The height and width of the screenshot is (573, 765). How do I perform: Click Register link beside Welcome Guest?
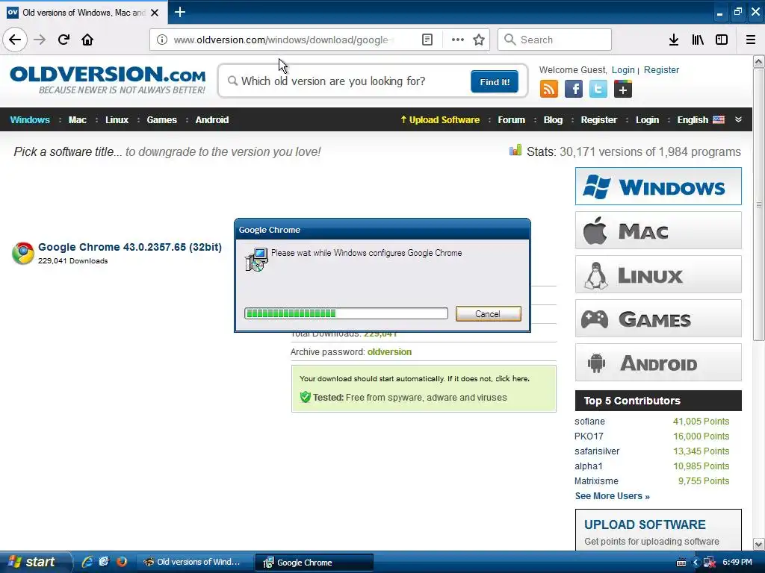[x=661, y=69]
